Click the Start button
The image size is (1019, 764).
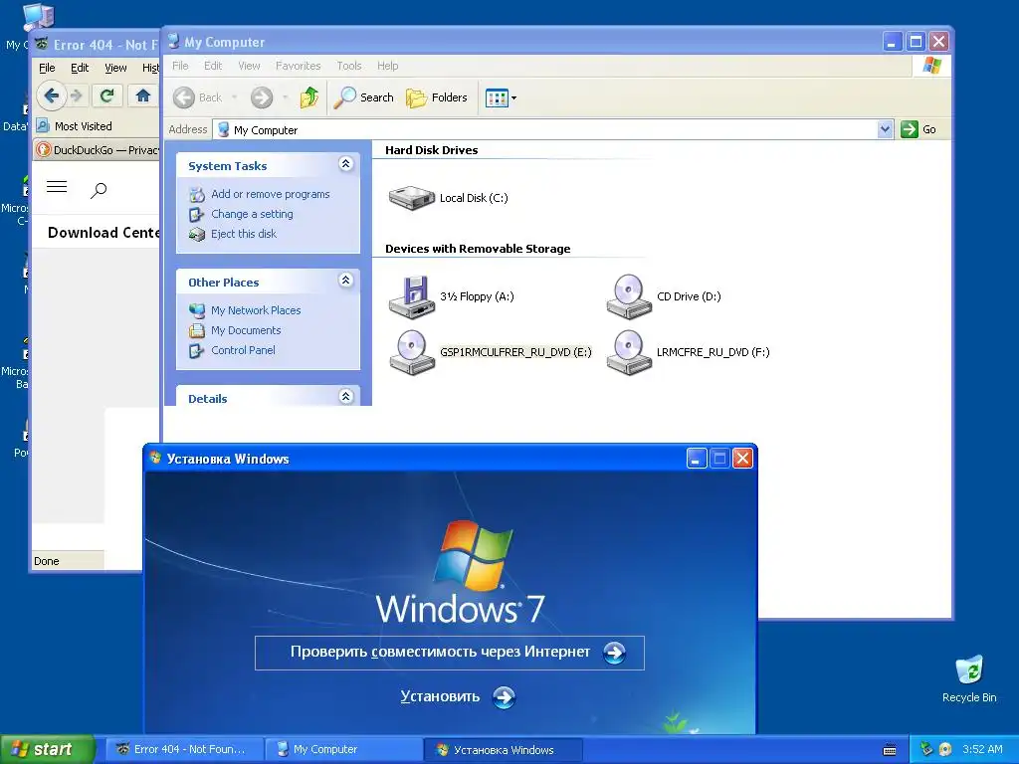(x=48, y=749)
